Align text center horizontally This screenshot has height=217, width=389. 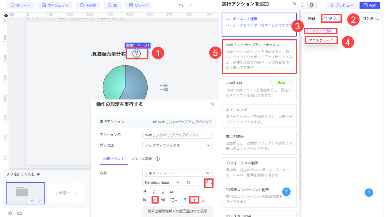[x=155, y=200]
